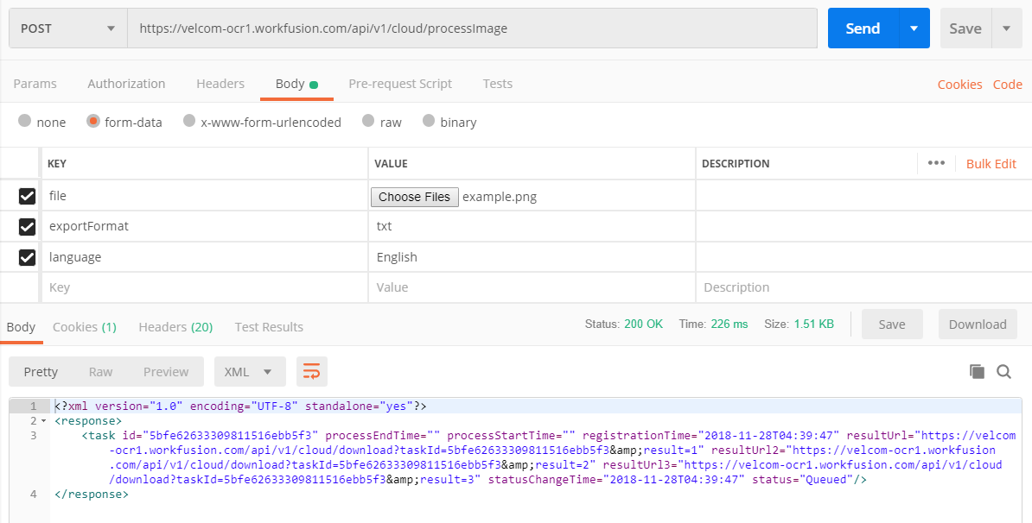This screenshot has height=523, width=1032.
Task: Switch to the request Body tab
Action: [x=296, y=84]
